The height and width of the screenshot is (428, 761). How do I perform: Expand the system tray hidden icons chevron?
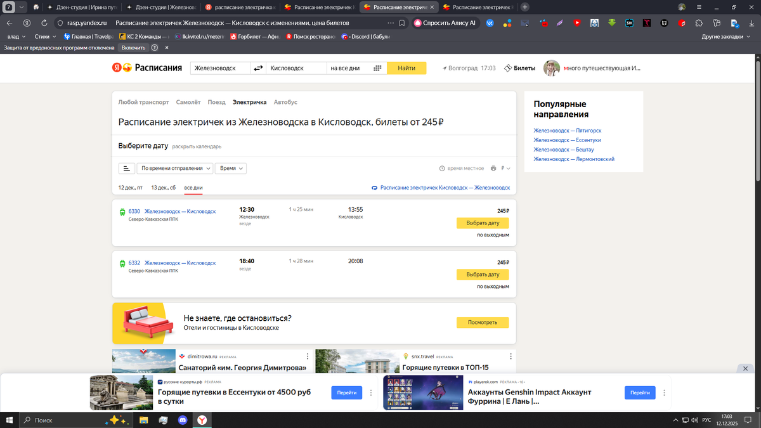(675, 420)
